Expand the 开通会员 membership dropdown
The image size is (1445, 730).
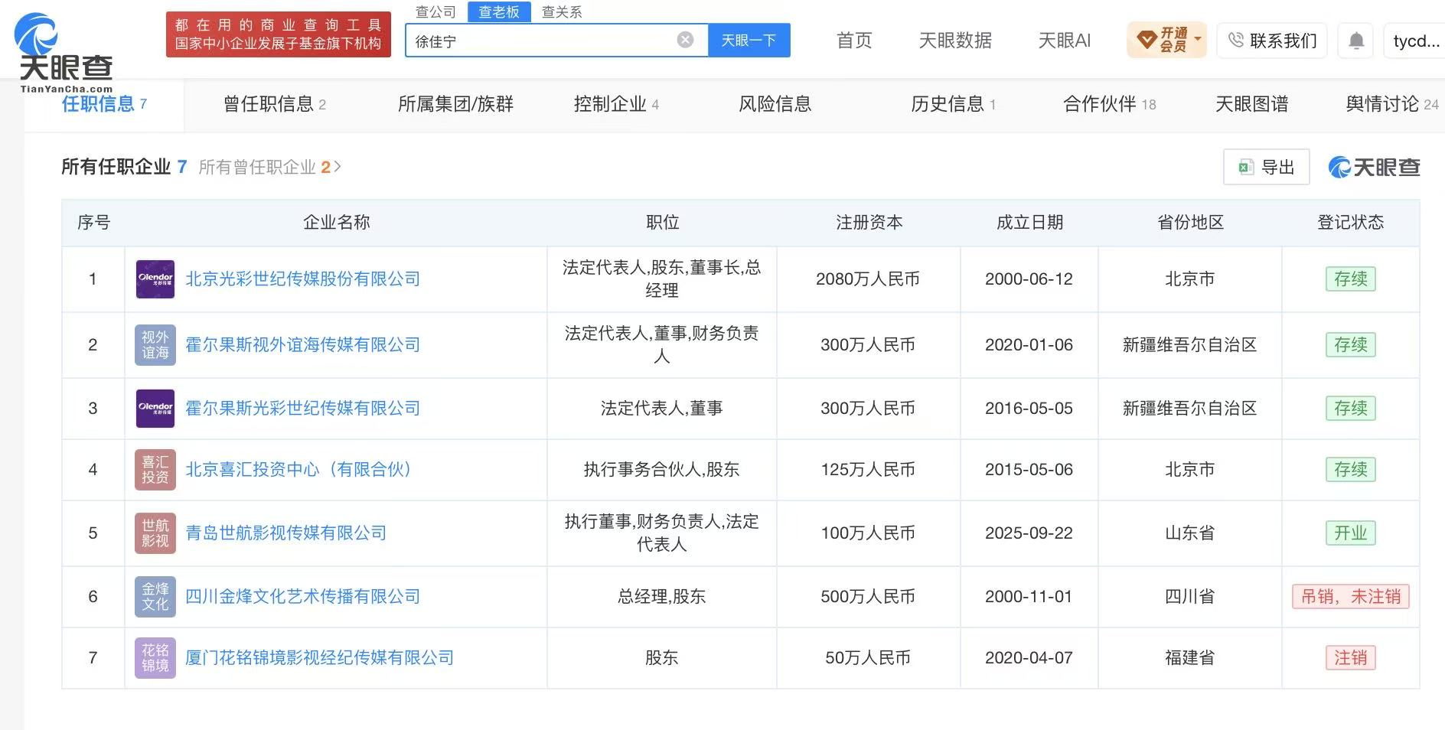tap(1166, 40)
